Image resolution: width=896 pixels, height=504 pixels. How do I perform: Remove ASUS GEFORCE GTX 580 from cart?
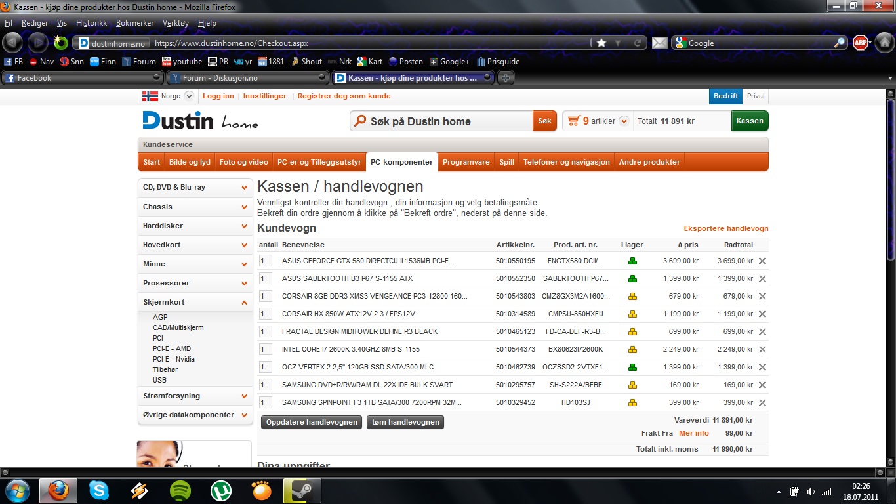click(762, 261)
